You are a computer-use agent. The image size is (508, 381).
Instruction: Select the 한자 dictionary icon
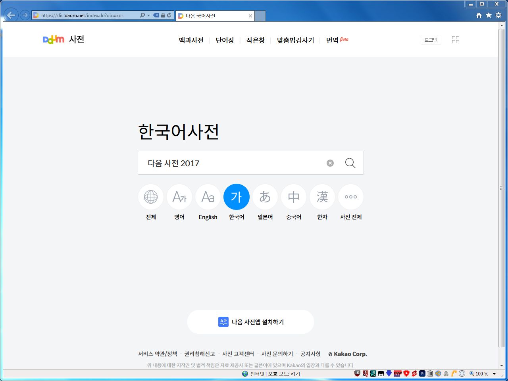point(322,197)
